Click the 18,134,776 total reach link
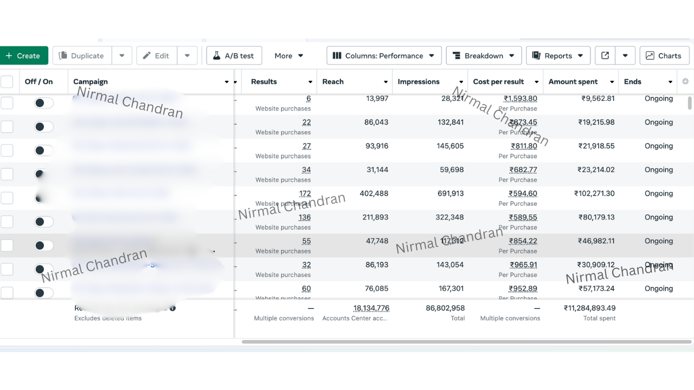 371,308
